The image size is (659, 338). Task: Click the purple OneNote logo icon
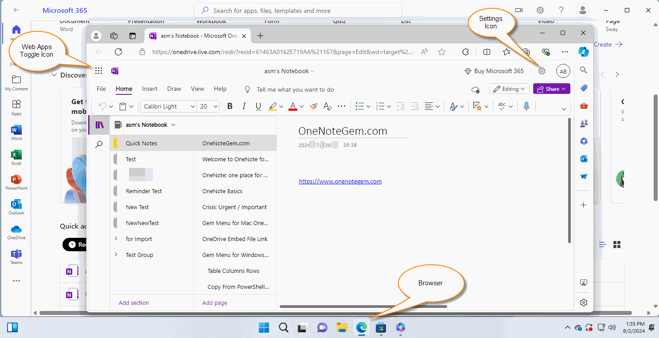coord(115,71)
